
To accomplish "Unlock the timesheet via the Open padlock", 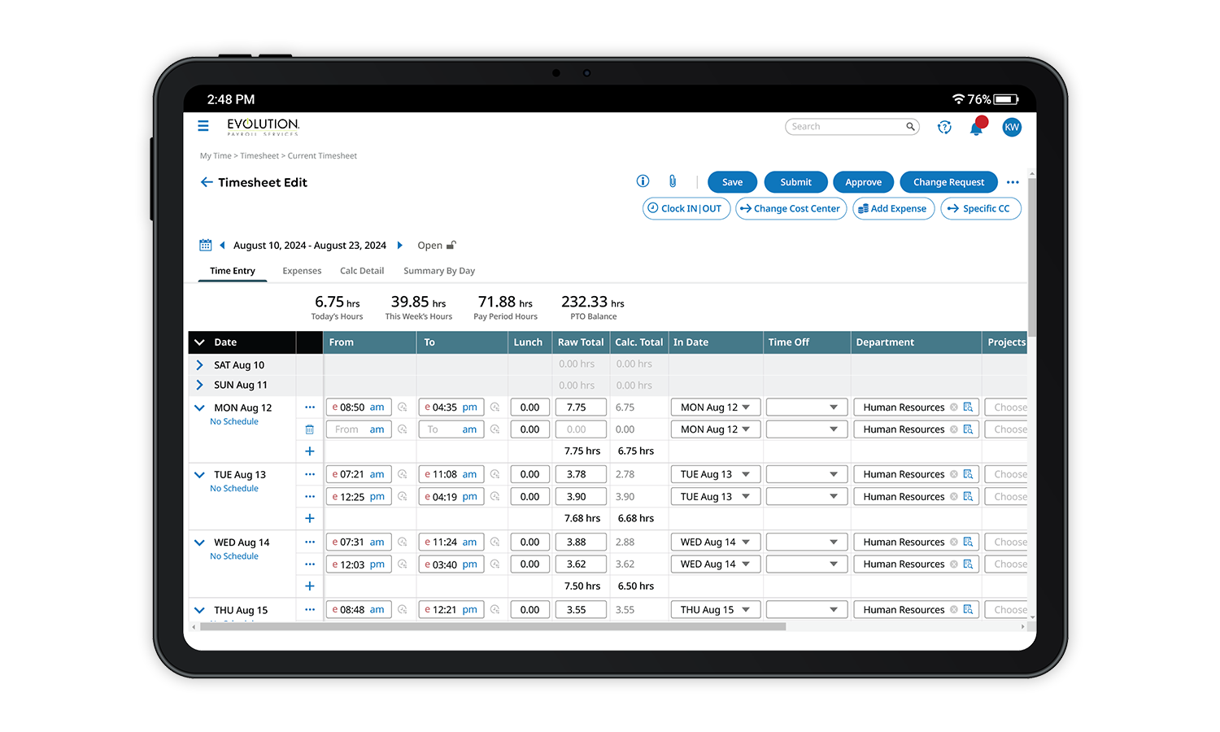I will [x=451, y=244].
